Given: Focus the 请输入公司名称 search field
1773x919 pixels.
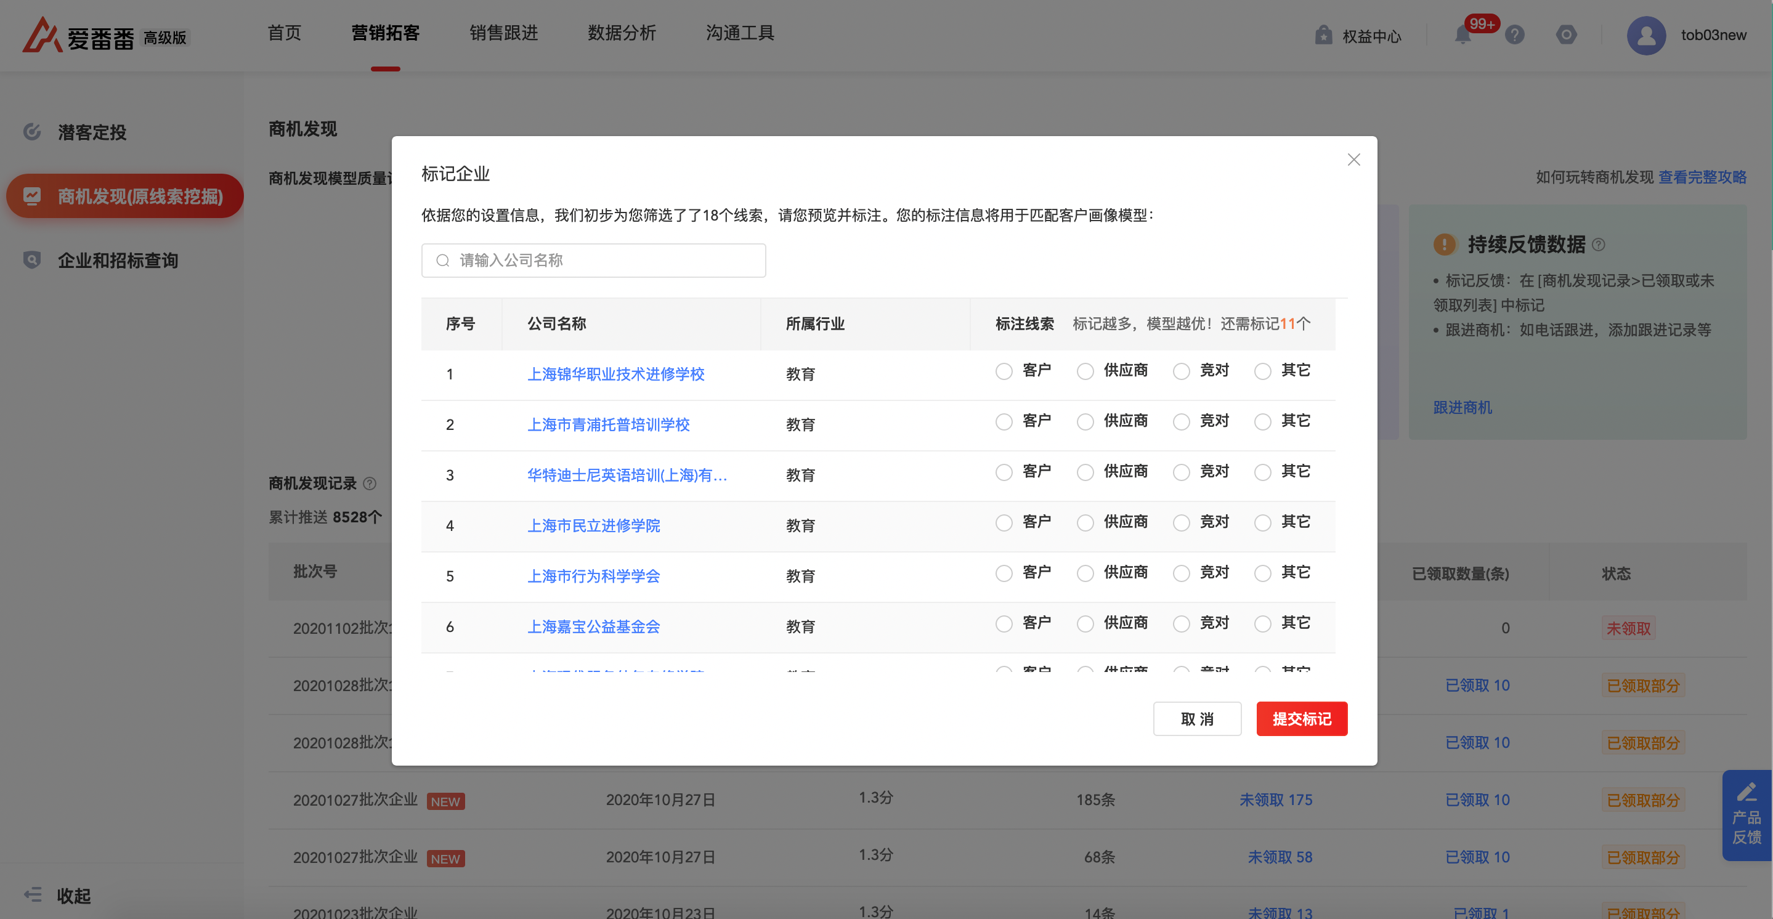Looking at the screenshot, I should click(x=593, y=260).
